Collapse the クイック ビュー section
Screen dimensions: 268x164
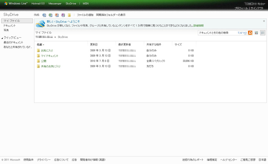pyautogui.click(x=2, y=38)
